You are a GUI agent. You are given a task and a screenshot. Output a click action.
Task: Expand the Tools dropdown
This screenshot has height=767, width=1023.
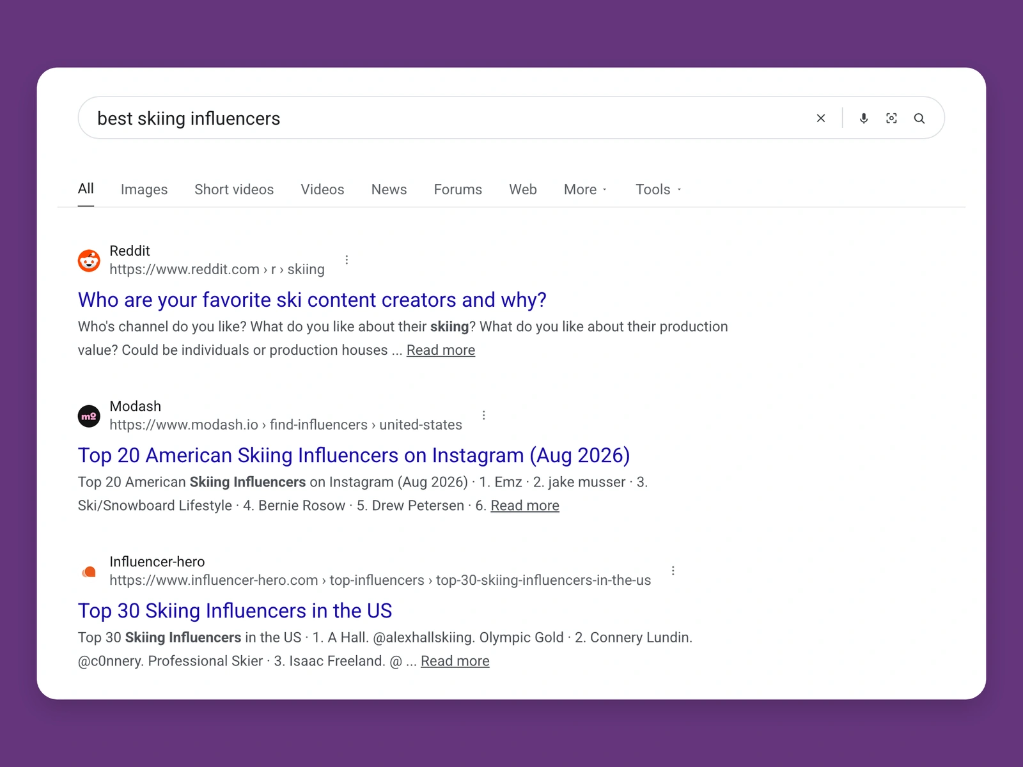[658, 190]
